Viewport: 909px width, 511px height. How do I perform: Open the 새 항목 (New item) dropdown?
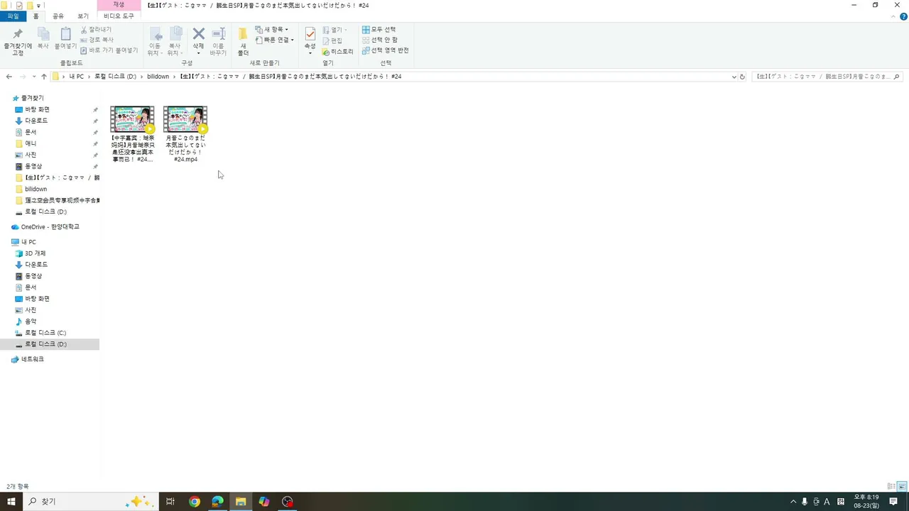click(x=272, y=30)
